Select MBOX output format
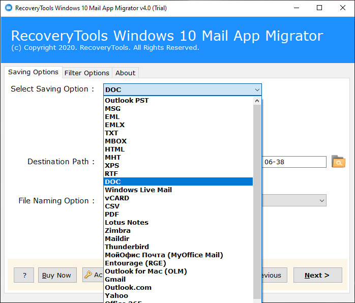The image size is (355, 303). tap(178, 141)
